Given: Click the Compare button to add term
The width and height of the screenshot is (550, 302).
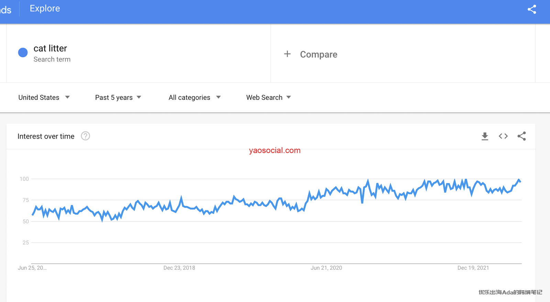Looking at the screenshot, I should (318, 55).
